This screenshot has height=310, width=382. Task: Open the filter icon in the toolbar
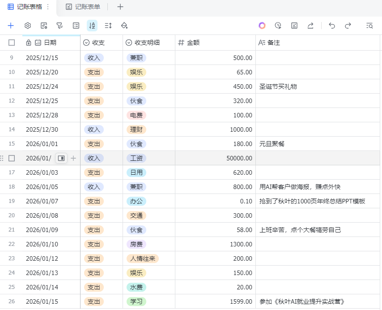59,26
